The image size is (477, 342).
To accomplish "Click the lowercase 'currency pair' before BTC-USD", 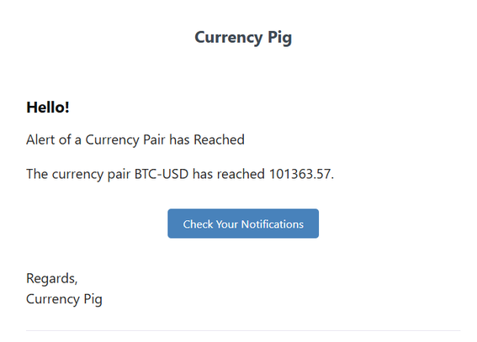I will click(91, 175).
